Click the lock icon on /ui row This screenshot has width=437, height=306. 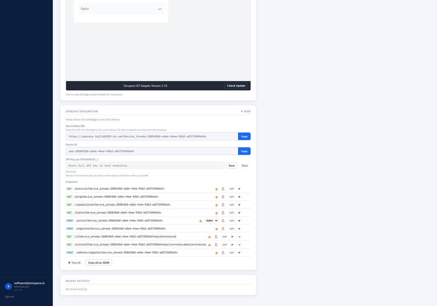click(x=209, y=237)
